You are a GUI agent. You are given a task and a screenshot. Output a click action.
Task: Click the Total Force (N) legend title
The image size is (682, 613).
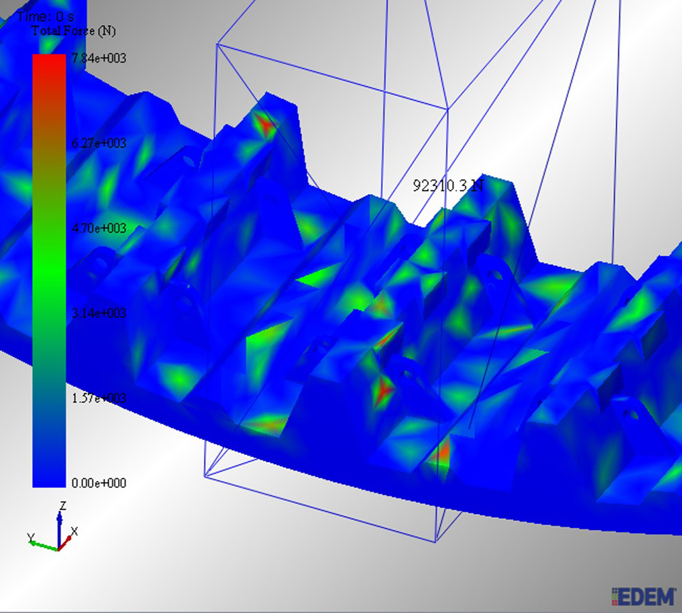tap(73, 31)
